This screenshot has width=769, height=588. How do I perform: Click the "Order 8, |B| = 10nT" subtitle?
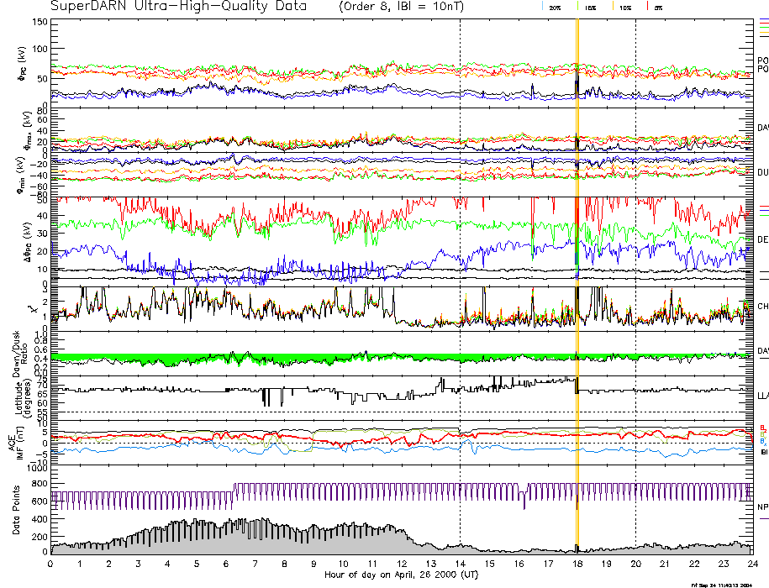pos(404,7)
